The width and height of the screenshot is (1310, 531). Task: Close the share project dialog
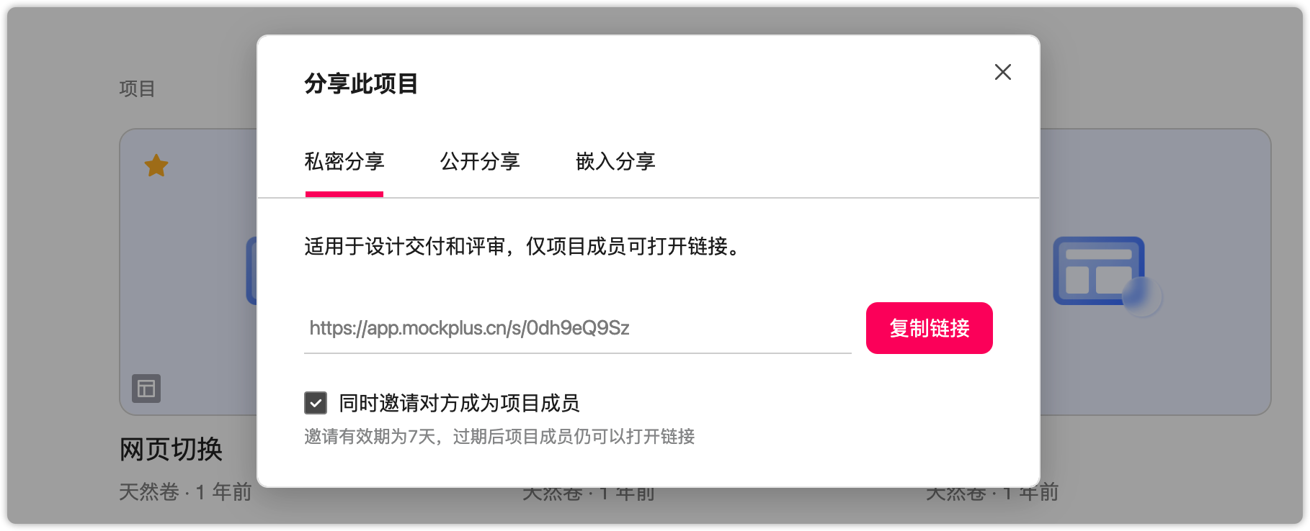coord(1002,72)
